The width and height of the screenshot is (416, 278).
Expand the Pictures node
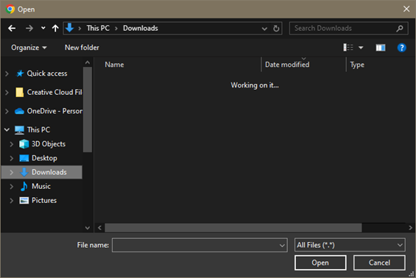[11, 201]
